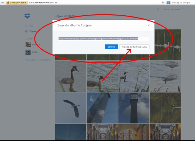
Task: Click the Dropbox logo icon
Action: (27, 16)
